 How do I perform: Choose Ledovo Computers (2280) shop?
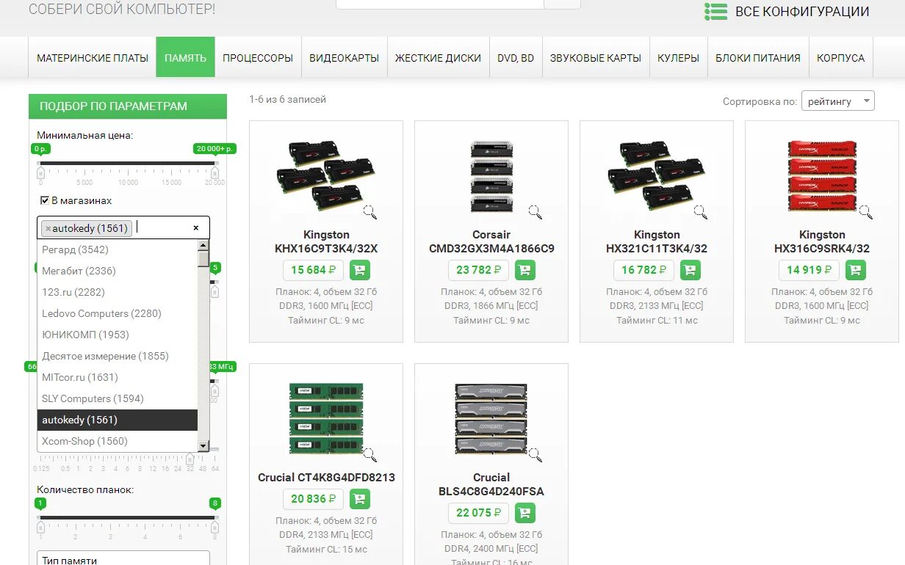118,313
